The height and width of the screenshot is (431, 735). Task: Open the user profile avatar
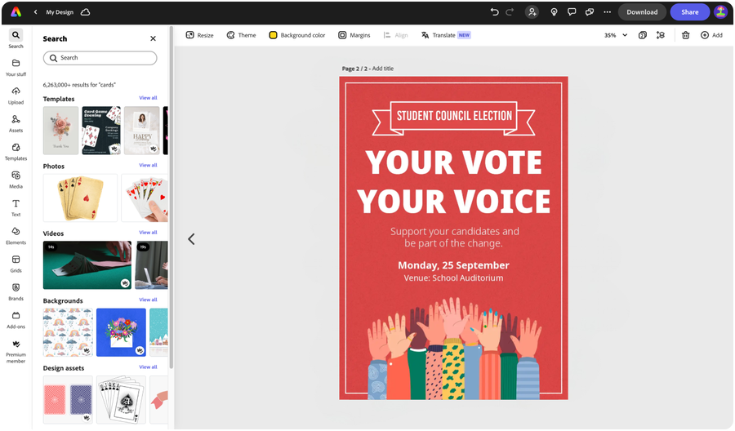pyautogui.click(x=720, y=12)
